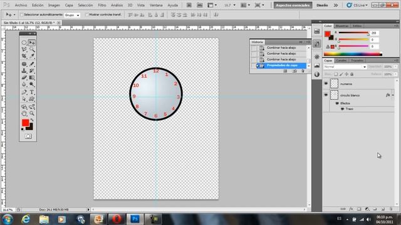Select the Gradient tool

pos(32,77)
